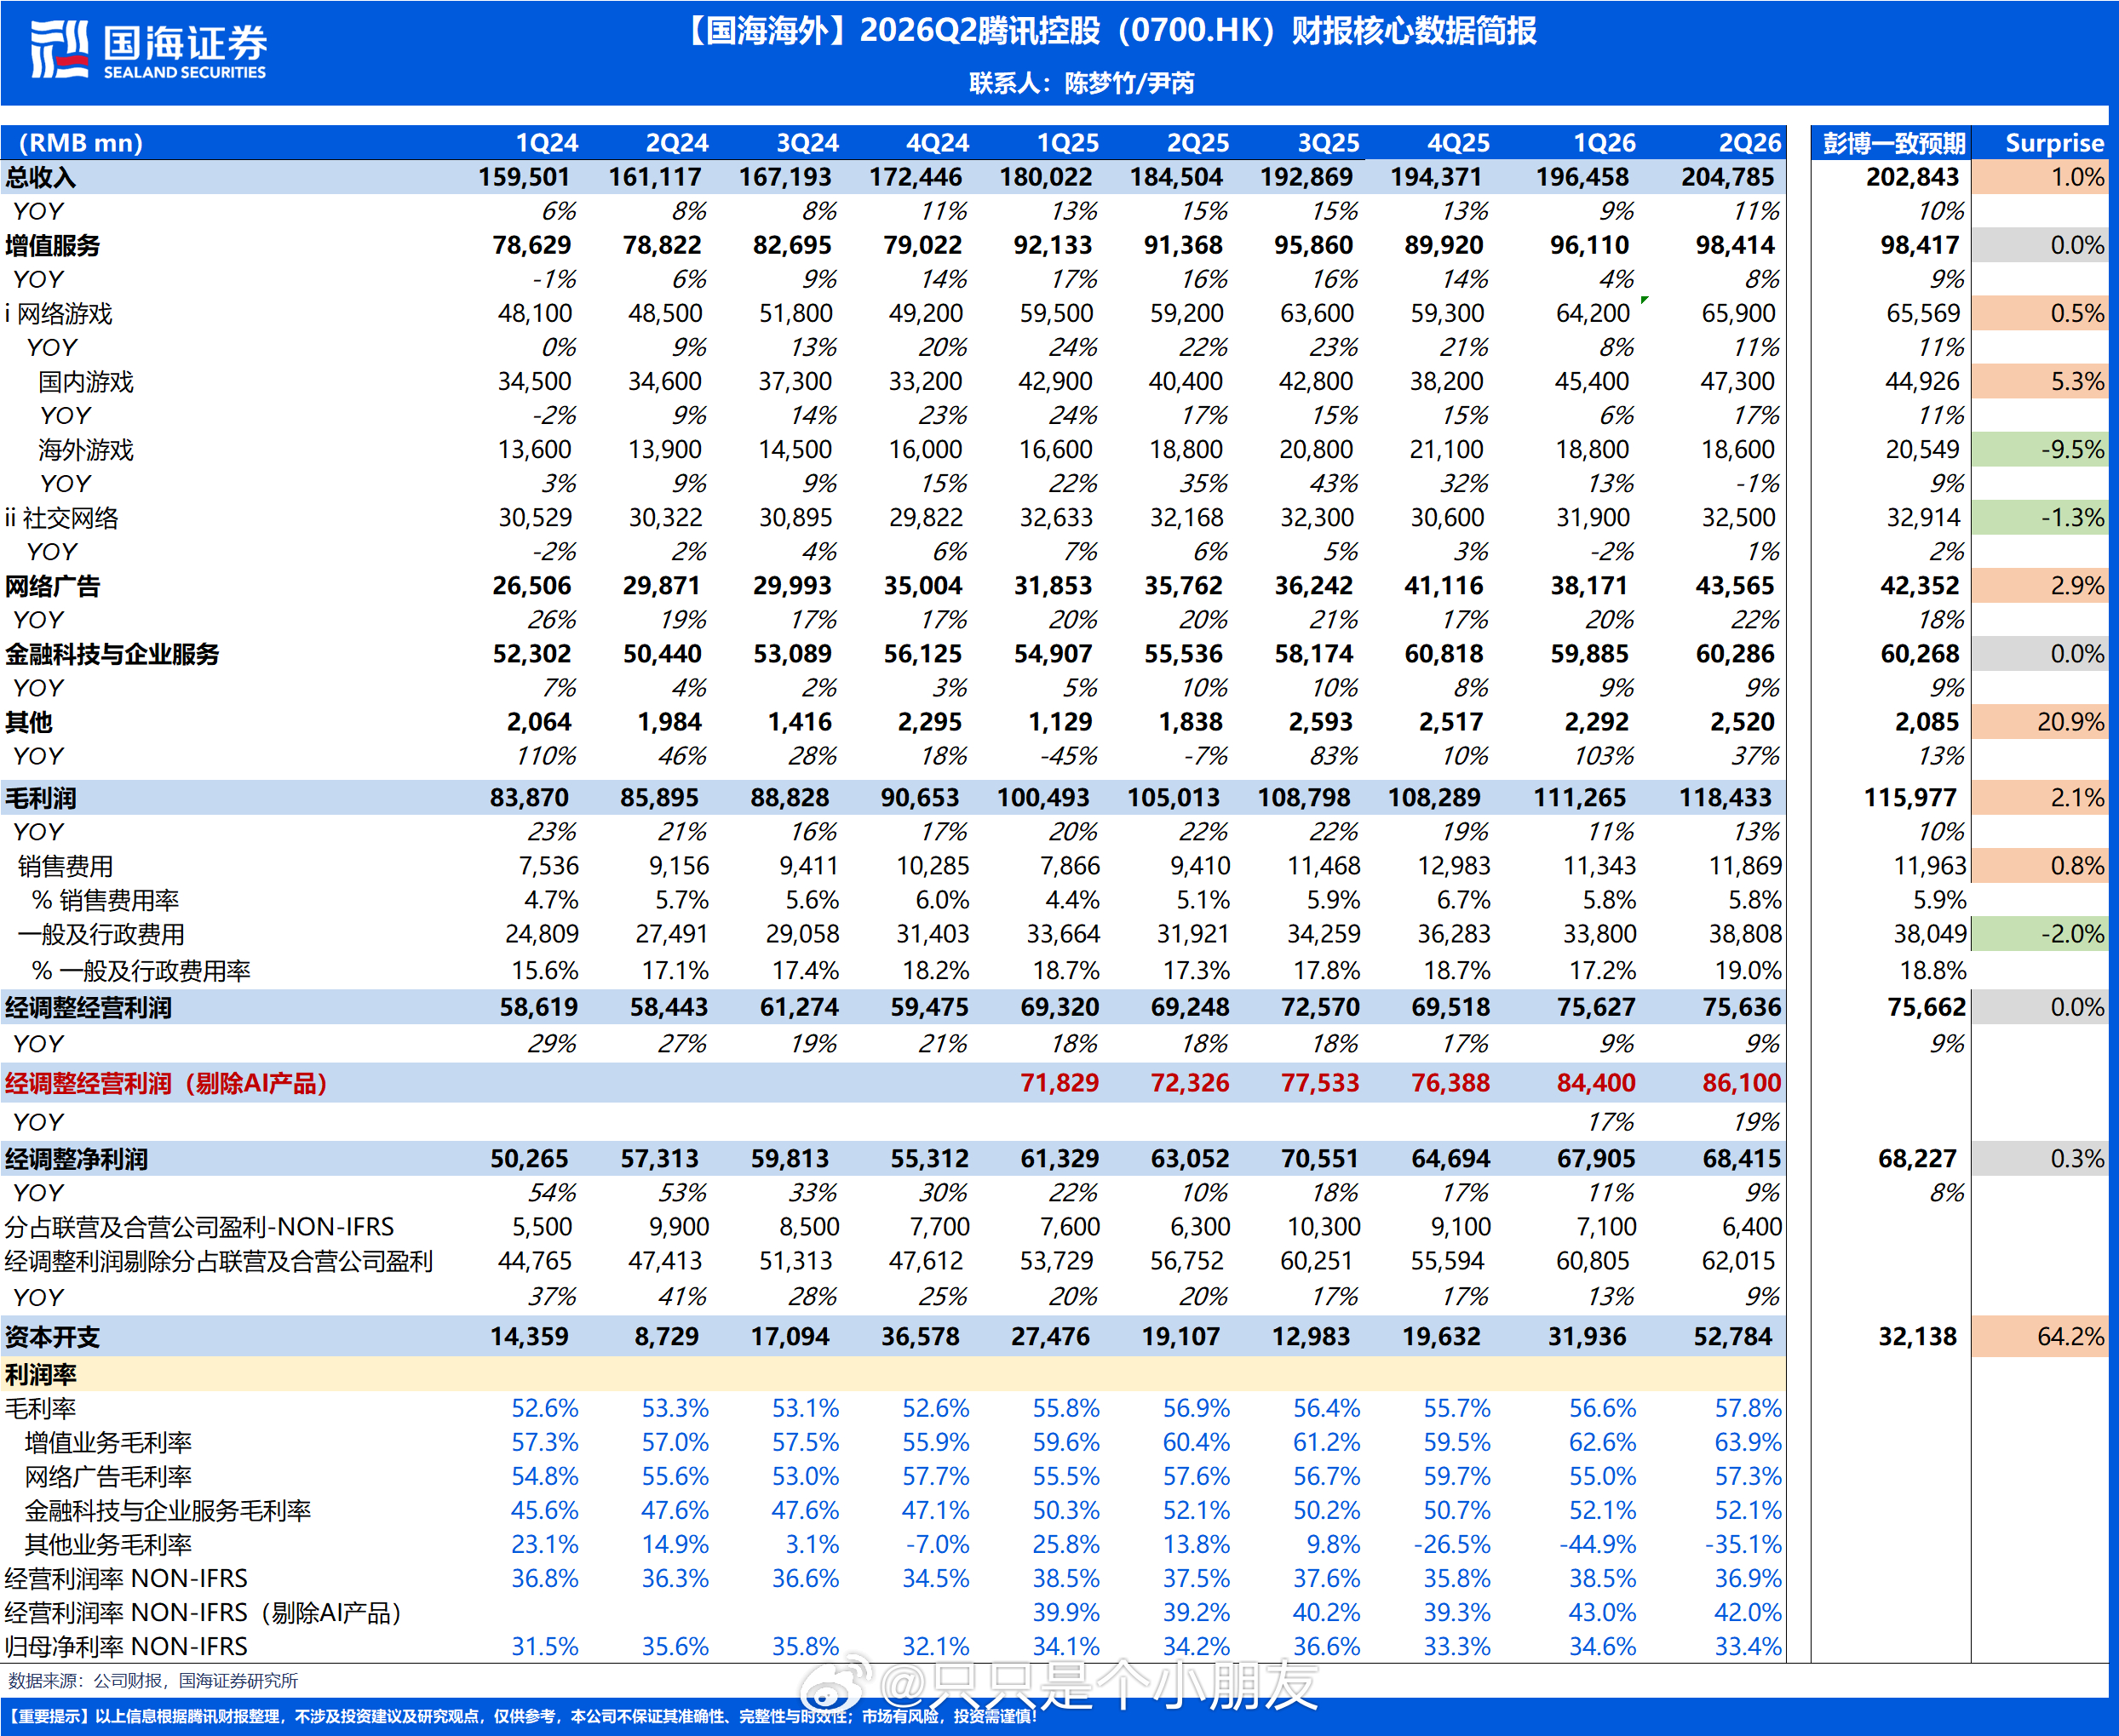
Task: Select the % 一般及行政费用率 row label
Action: pos(141,971)
